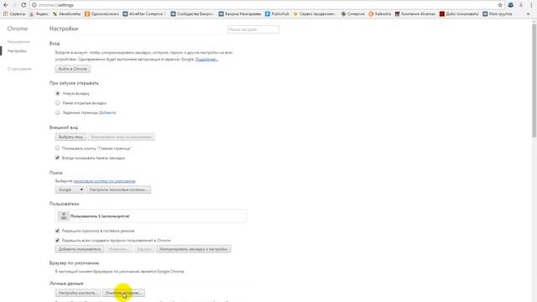Click the Добавить пользователя button

coord(80,249)
